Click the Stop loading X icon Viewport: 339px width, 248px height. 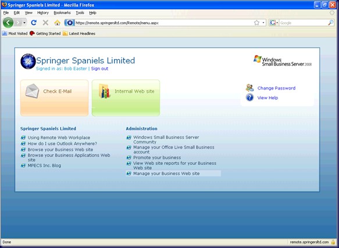45,23
